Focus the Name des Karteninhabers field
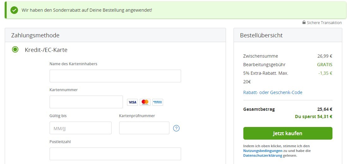 pyautogui.click(x=115, y=76)
